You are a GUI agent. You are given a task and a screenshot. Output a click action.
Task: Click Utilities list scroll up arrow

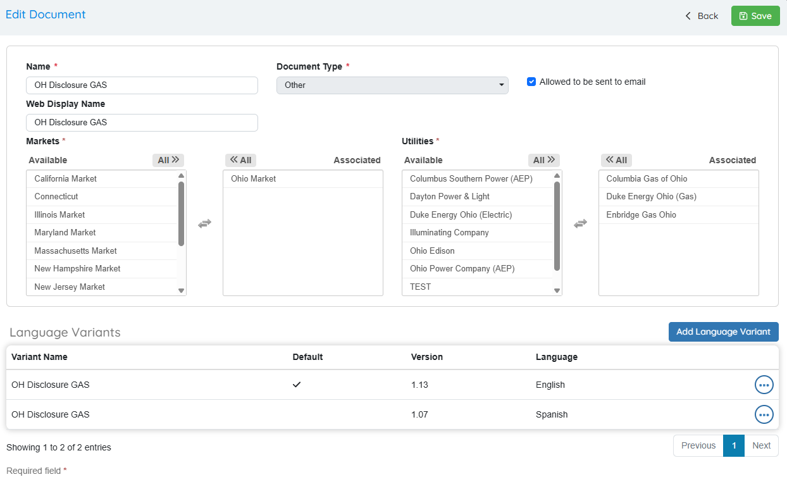pyautogui.click(x=557, y=175)
